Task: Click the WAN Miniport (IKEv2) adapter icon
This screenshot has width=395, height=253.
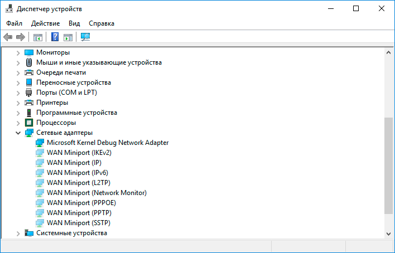Action: point(40,153)
